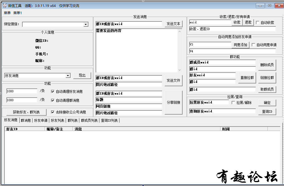Viewport: 284px width, 186px height.
Task: Switch to the 好友消息 tab
Action: (11, 120)
